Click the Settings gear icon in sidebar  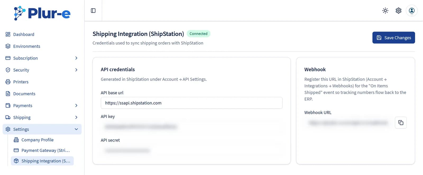(x=8, y=129)
